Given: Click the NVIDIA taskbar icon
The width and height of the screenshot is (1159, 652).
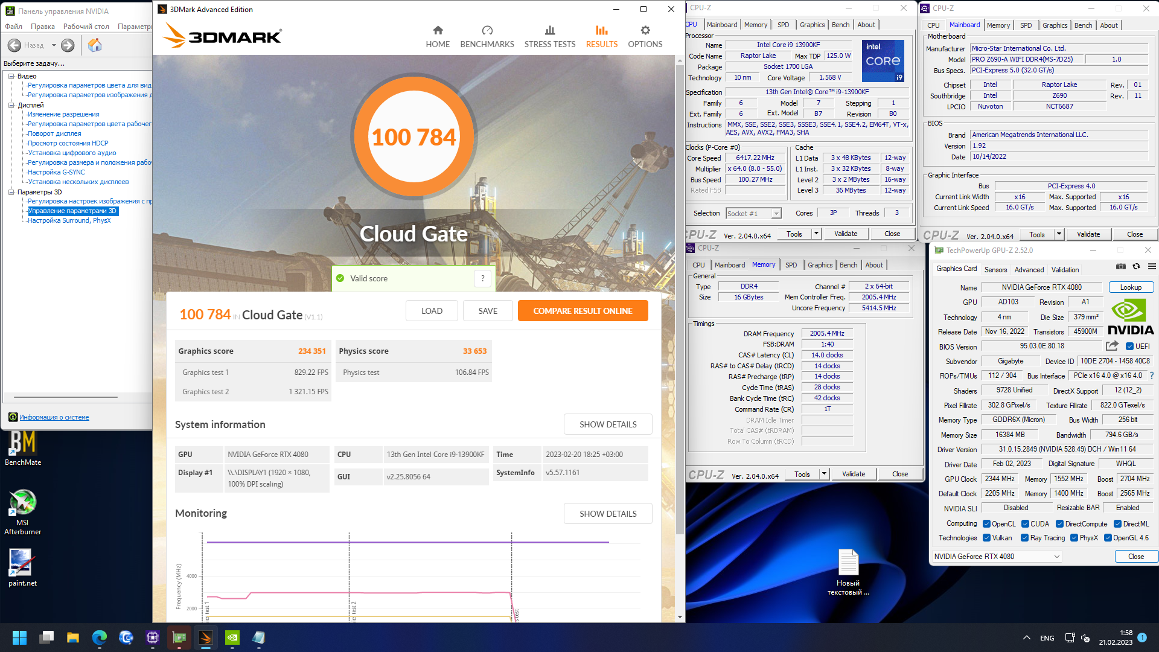Looking at the screenshot, I should (232, 638).
